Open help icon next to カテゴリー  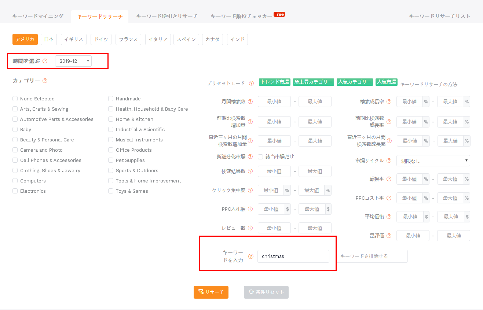45,81
